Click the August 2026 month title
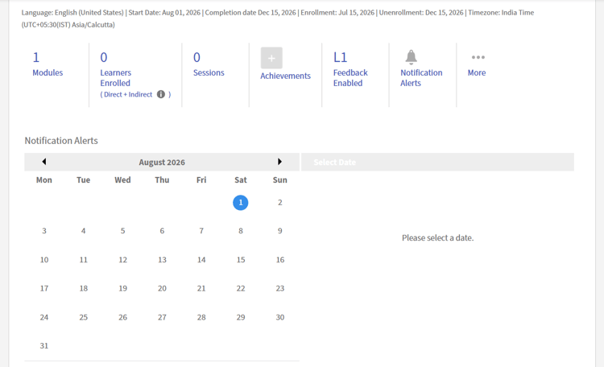The image size is (604, 367). (162, 162)
